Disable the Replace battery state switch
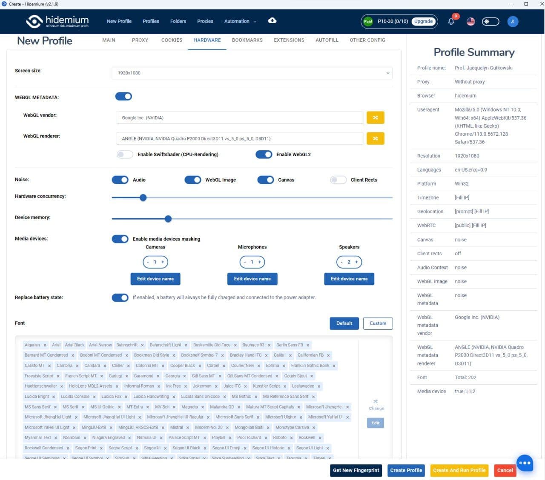 tap(120, 297)
